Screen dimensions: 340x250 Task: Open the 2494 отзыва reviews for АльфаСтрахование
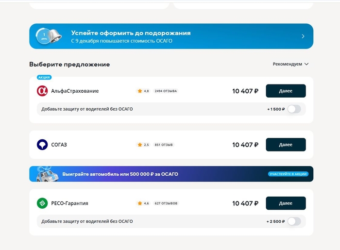tap(166, 91)
